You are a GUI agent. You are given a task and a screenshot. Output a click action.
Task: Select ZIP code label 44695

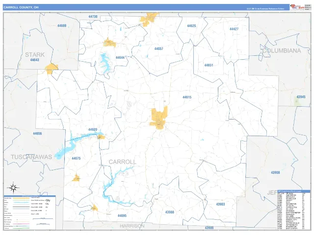pyautogui.click(x=122, y=216)
